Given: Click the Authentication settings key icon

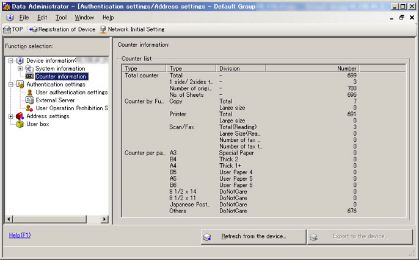Looking at the screenshot, I should pyautogui.click(x=20, y=85).
